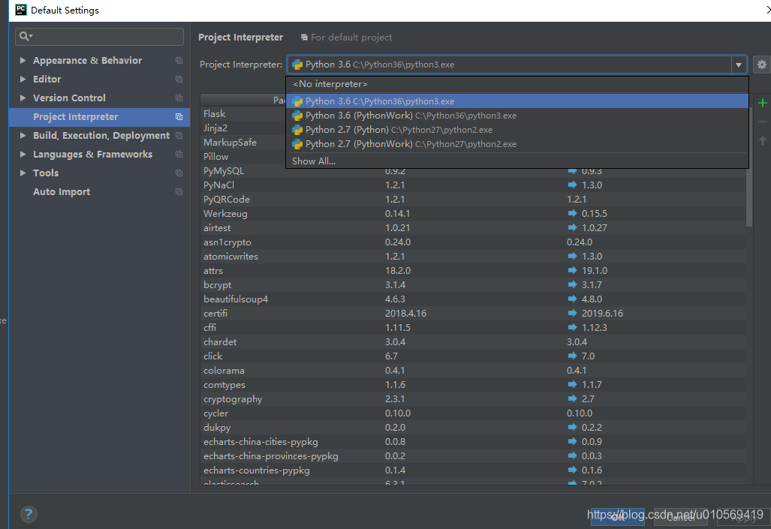Expand the Appearance & Behavior section
771x529 pixels.
point(23,61)
